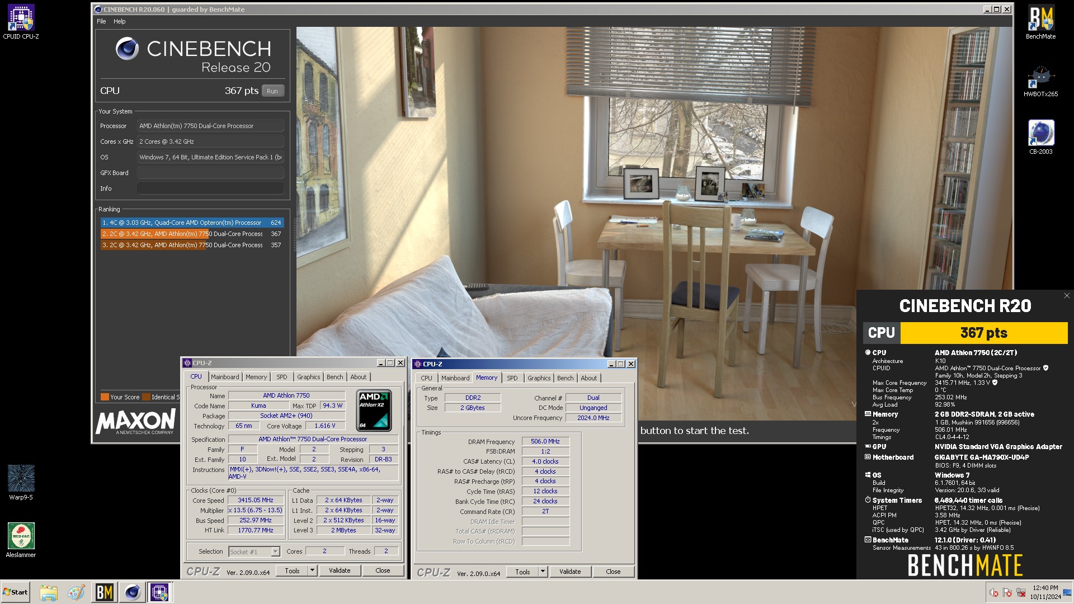Switch to SPD tab in the CPU-Z window showing the CPU tab
Image resolution: width=1074 pixels, height=604 pixels.
point(282,377)
